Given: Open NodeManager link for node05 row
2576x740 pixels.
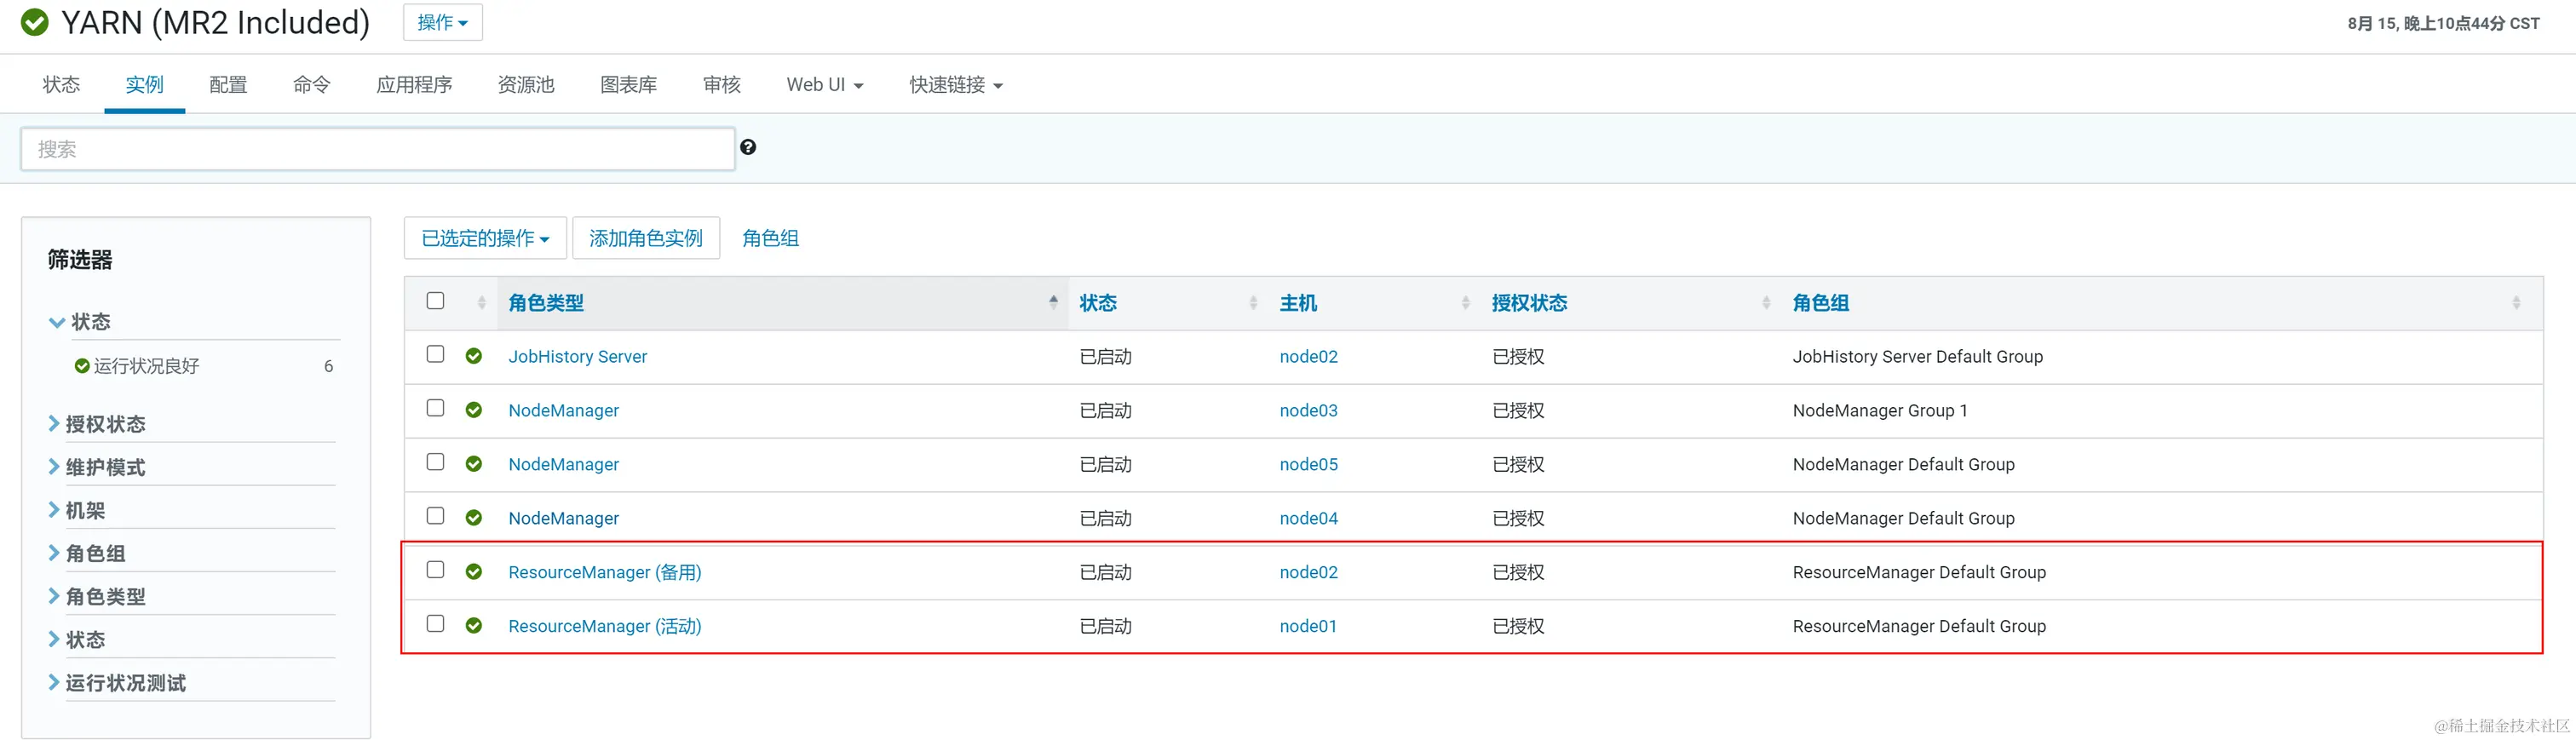Looking at the screenshot, I should (x=563, y=465).
